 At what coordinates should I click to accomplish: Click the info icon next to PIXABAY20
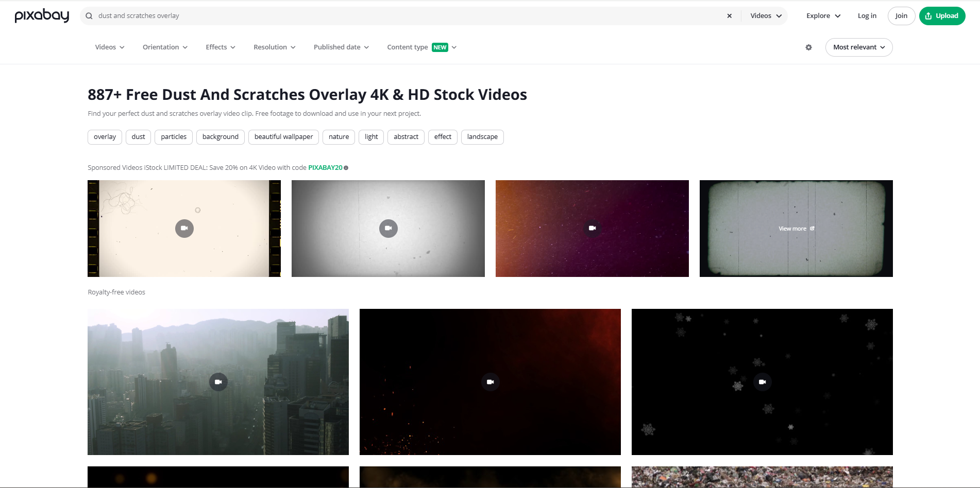[x=346, y=167]
